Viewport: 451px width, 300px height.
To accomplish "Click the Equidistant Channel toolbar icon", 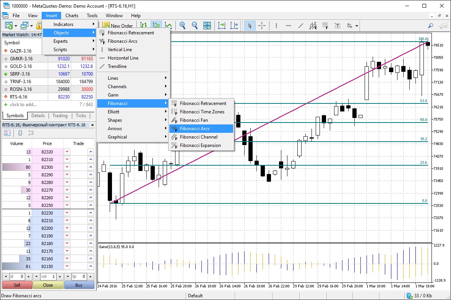I will pyautogui.click(x=313, y=26).
